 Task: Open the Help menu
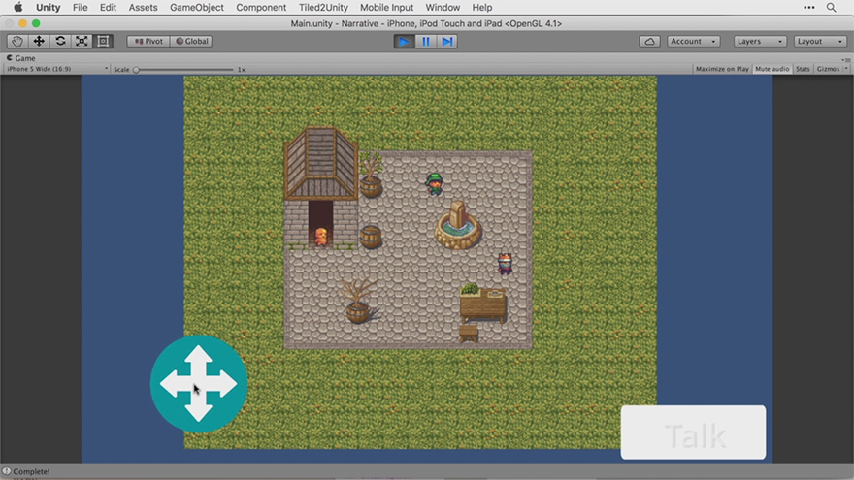click(x=482, y=7)
